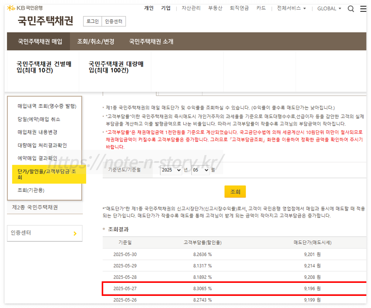Click the 2025-05-26 date cell

[x=125, y=300]
